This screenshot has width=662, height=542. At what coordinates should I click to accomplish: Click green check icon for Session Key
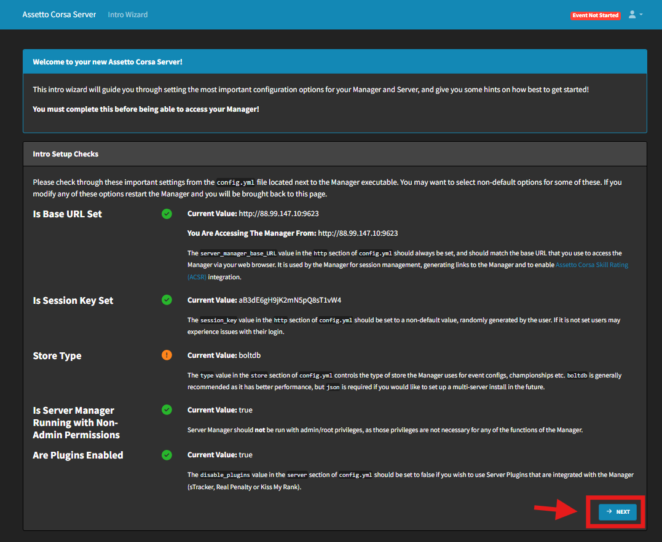(167, 300)
